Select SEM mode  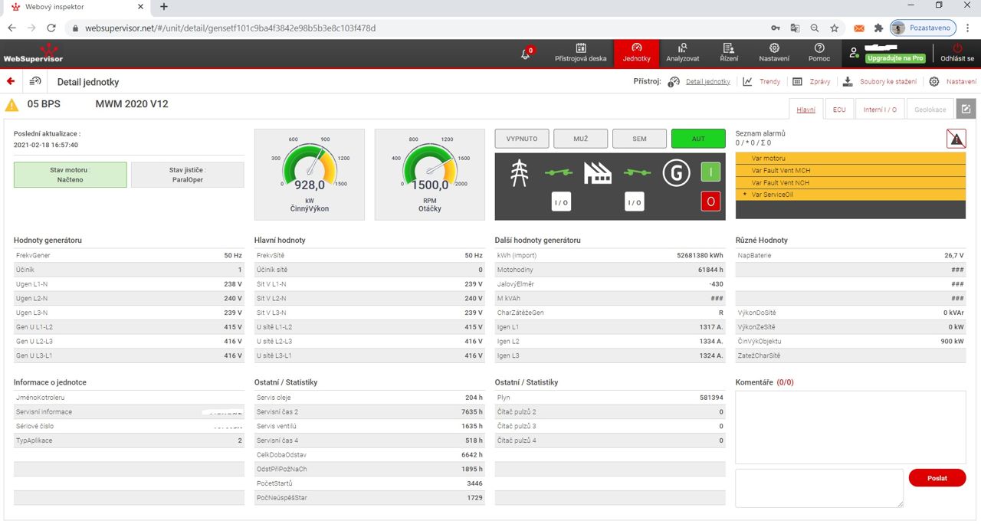tap(639, 139)
